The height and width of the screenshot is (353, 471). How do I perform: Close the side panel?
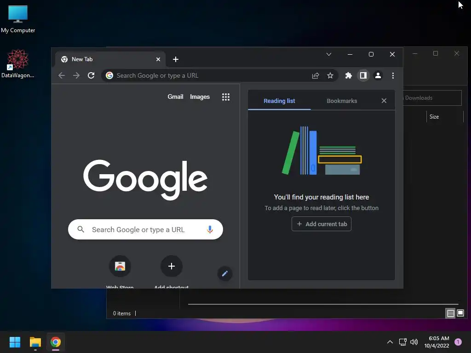384,101
